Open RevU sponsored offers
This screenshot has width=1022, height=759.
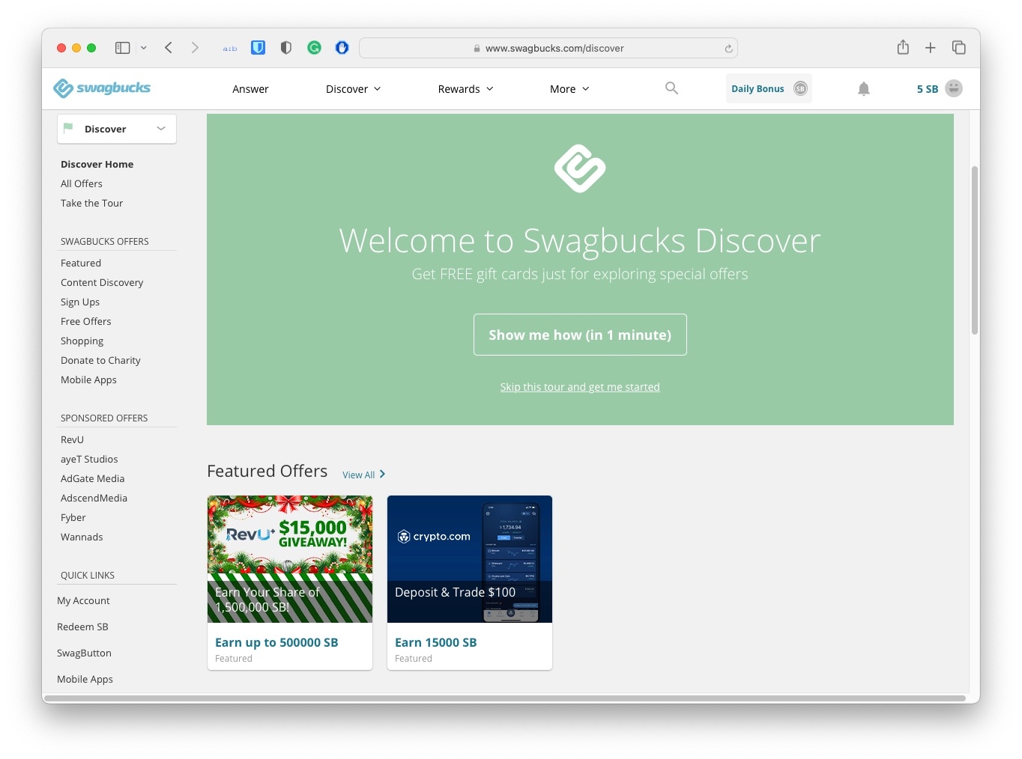[72, 439]
